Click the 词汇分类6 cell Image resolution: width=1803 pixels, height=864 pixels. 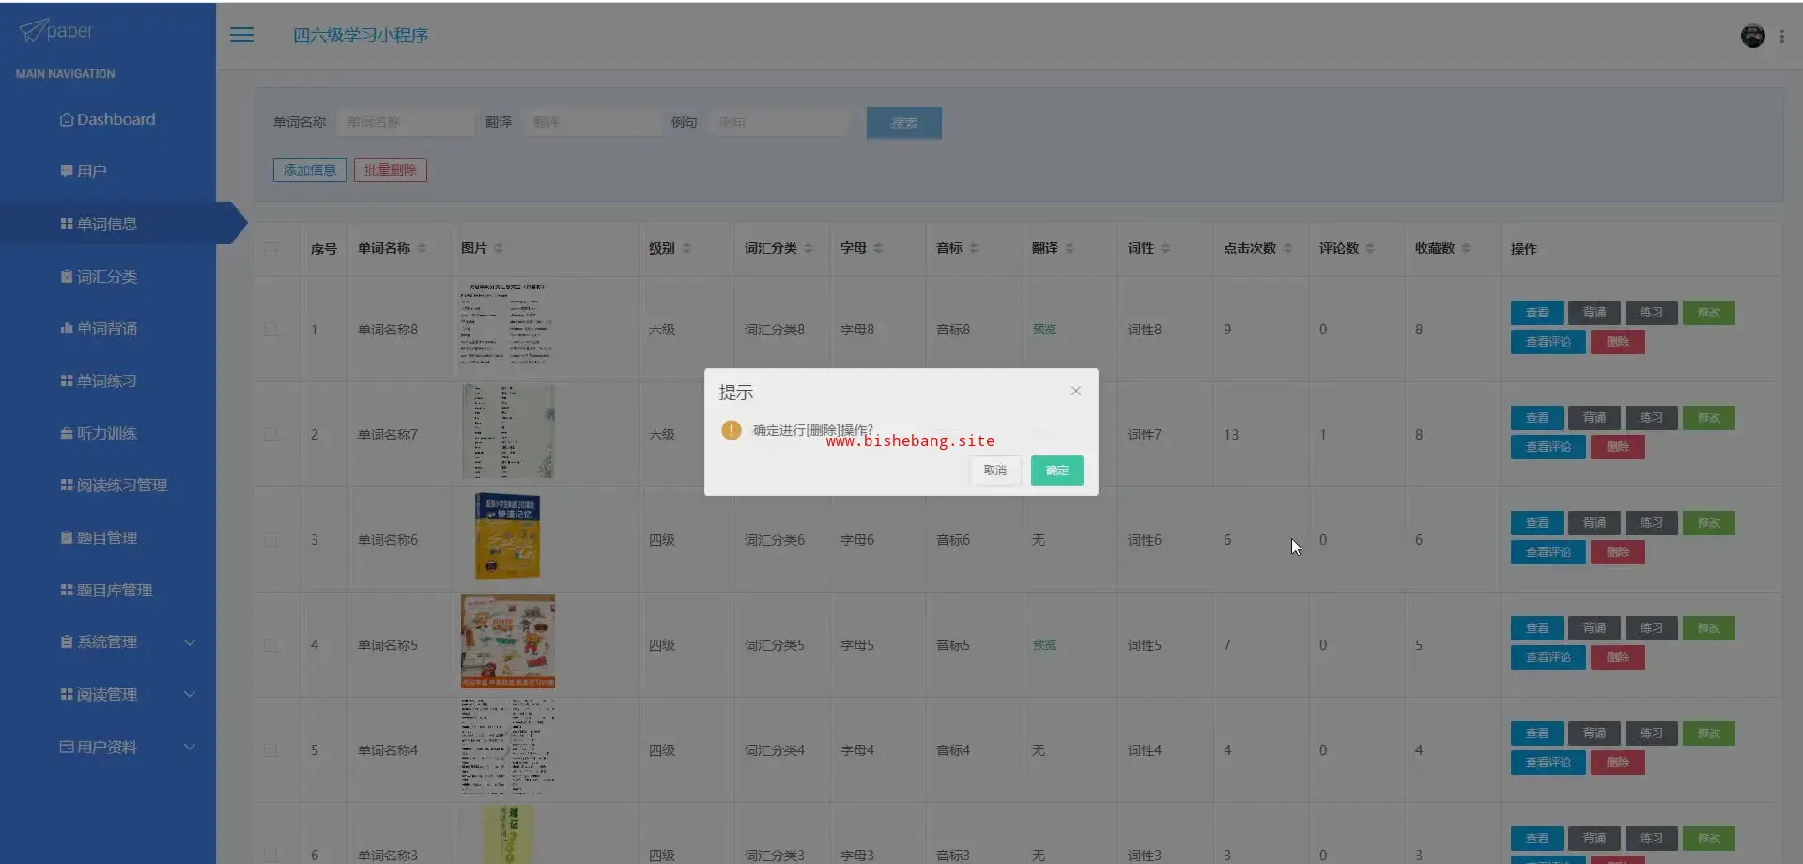pos(775,540)
